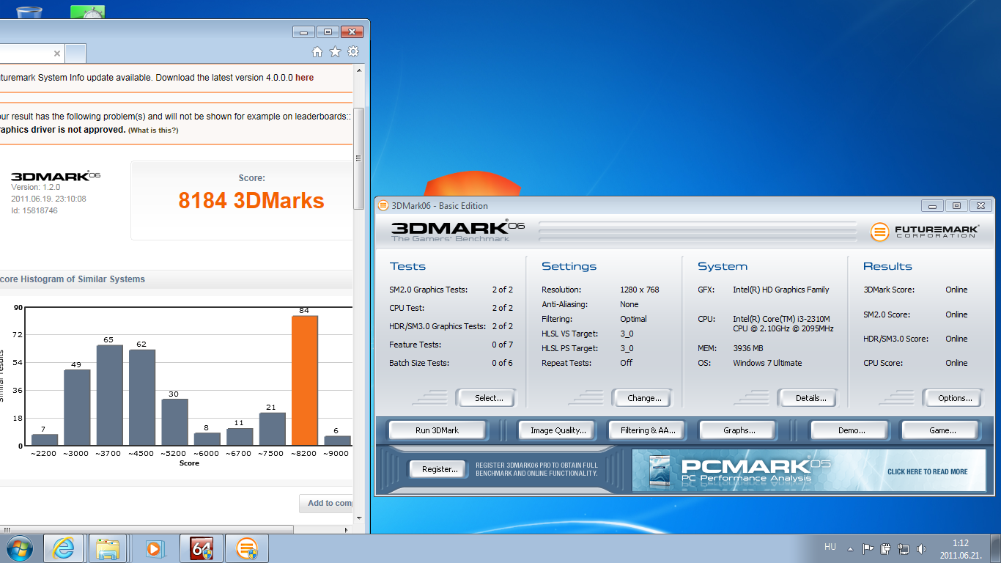Start the benchmark with Run 3DMark
Image resolution: width=1001 pixels, height=563 pixels.
tap(437, 430)
